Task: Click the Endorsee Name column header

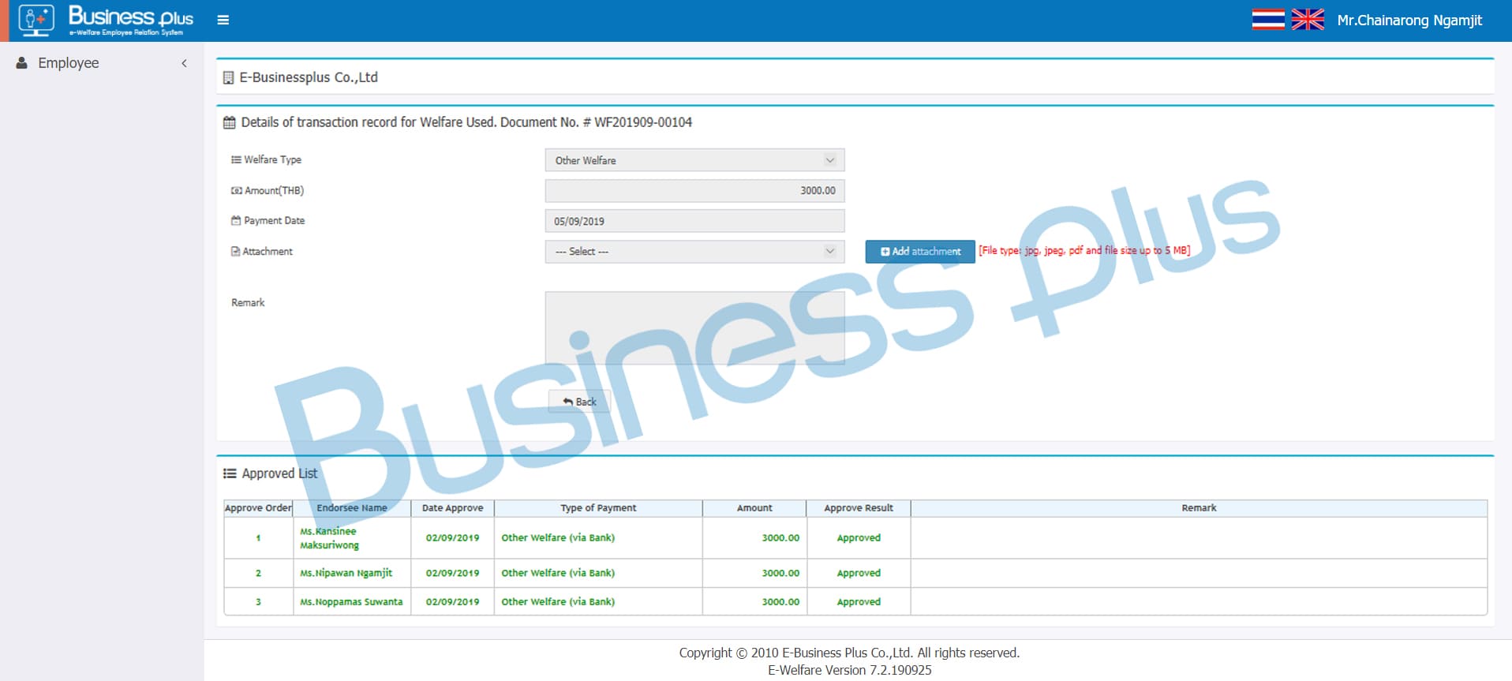Action: click(x=352, y=508)
